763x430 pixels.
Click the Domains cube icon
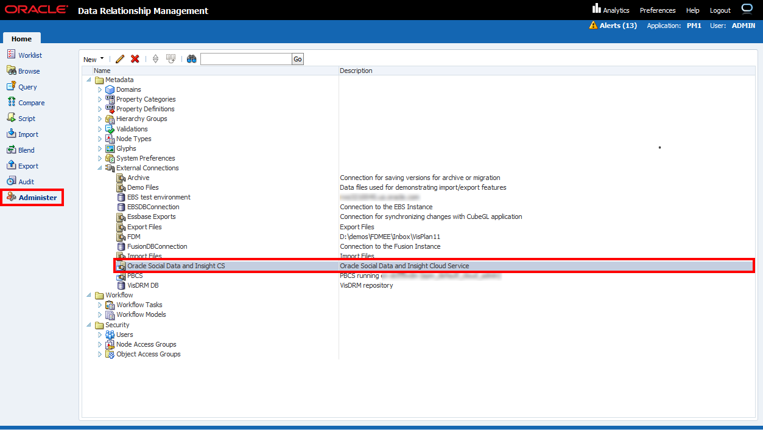pyautogui.click(x=110, y=89)
